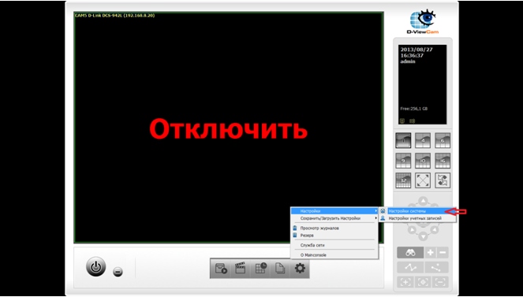
Task: Click the binoculars zoom icon
Action: [x=410, y=253]
